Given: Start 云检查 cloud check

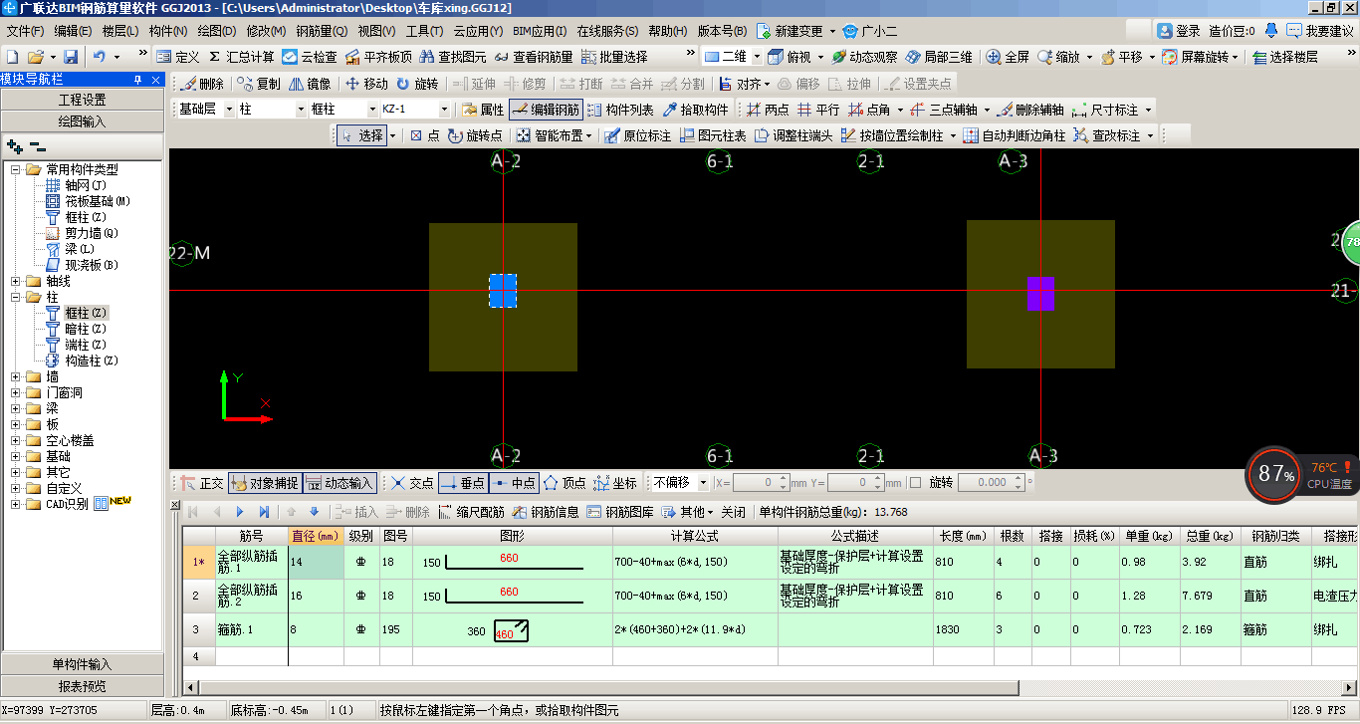Looking at the screenshot, I should tap(310, 57).
